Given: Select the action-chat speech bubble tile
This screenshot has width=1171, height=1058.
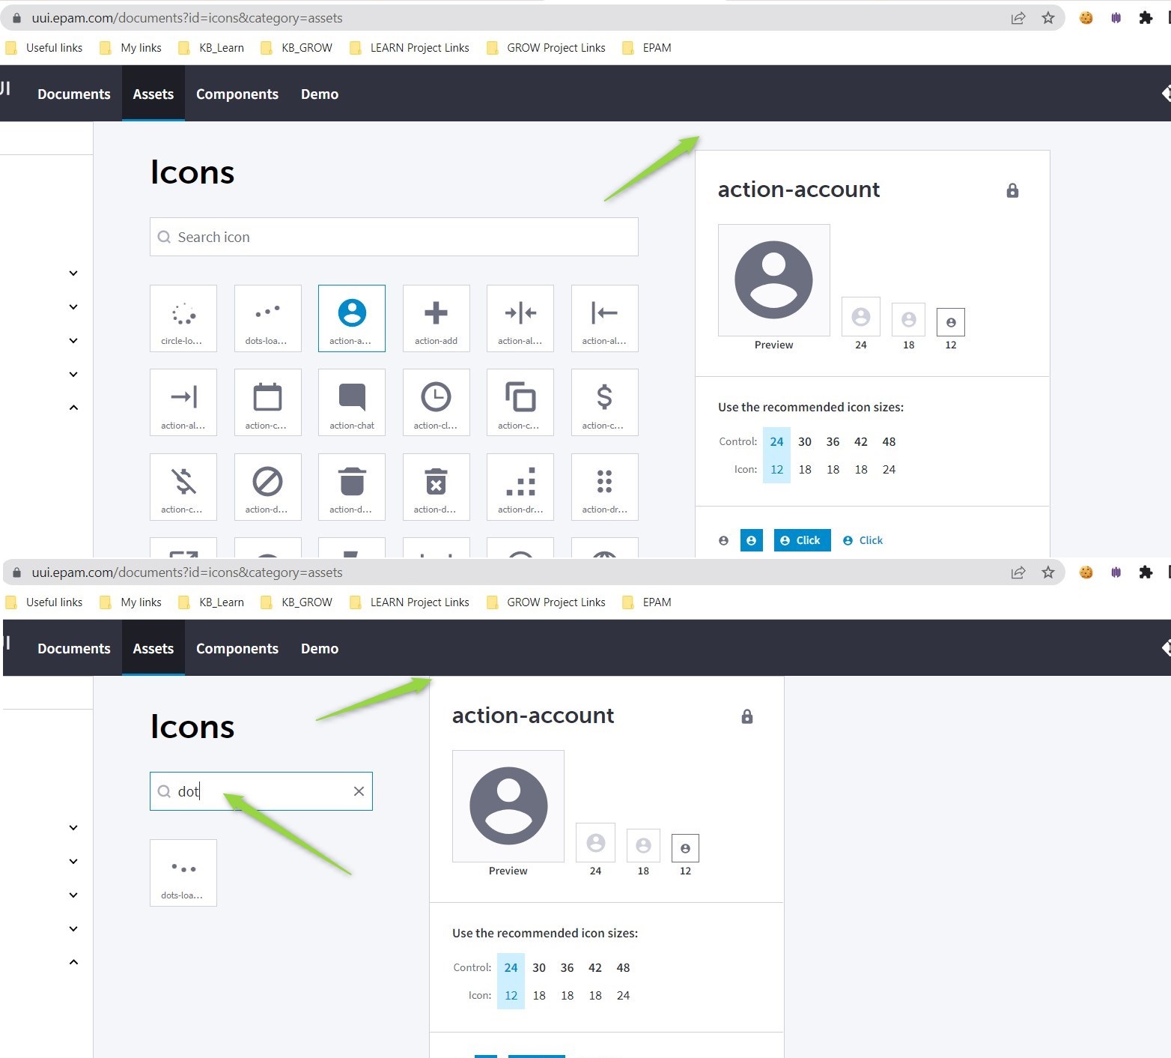Looking at the screenshot, I should pyautogui.click(x=352, y=402).
